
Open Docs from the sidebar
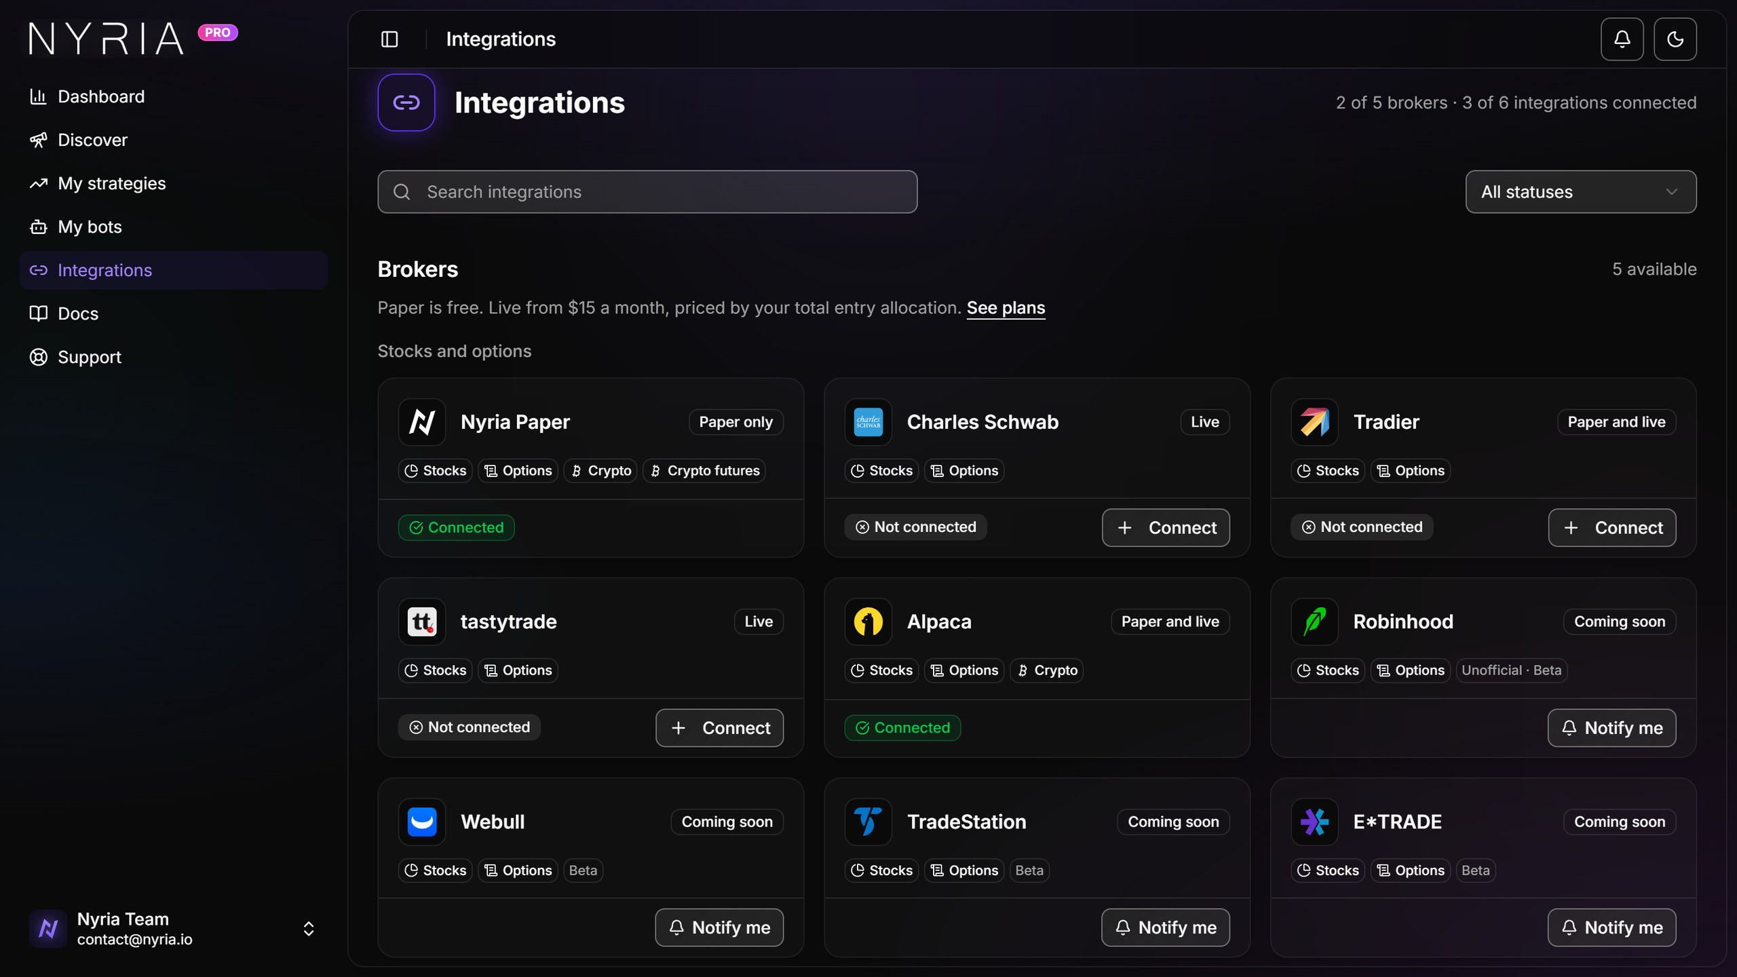coord(174,313)
